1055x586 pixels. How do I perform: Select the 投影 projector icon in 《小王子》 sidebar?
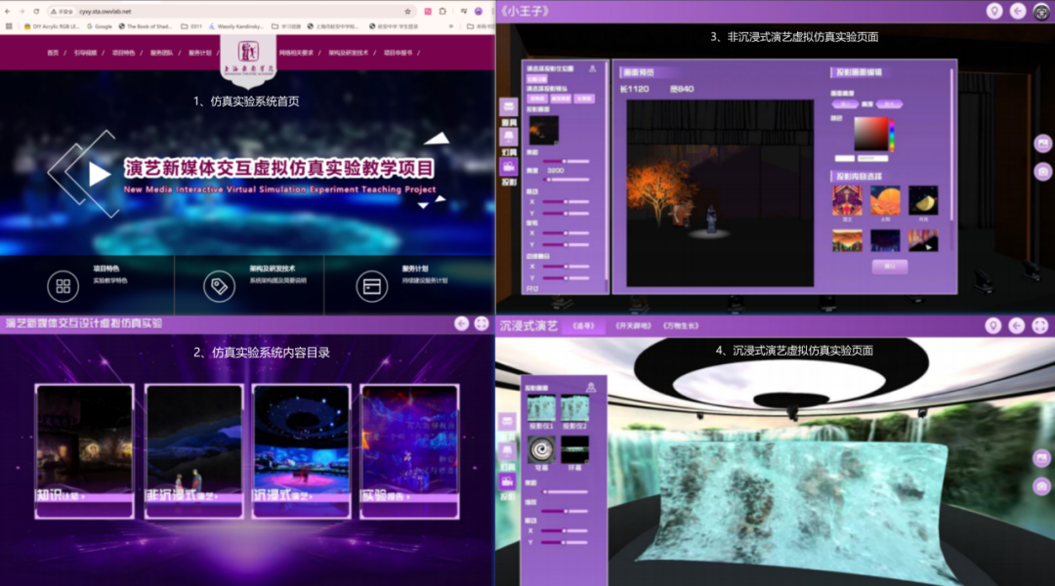pos(508,167)
